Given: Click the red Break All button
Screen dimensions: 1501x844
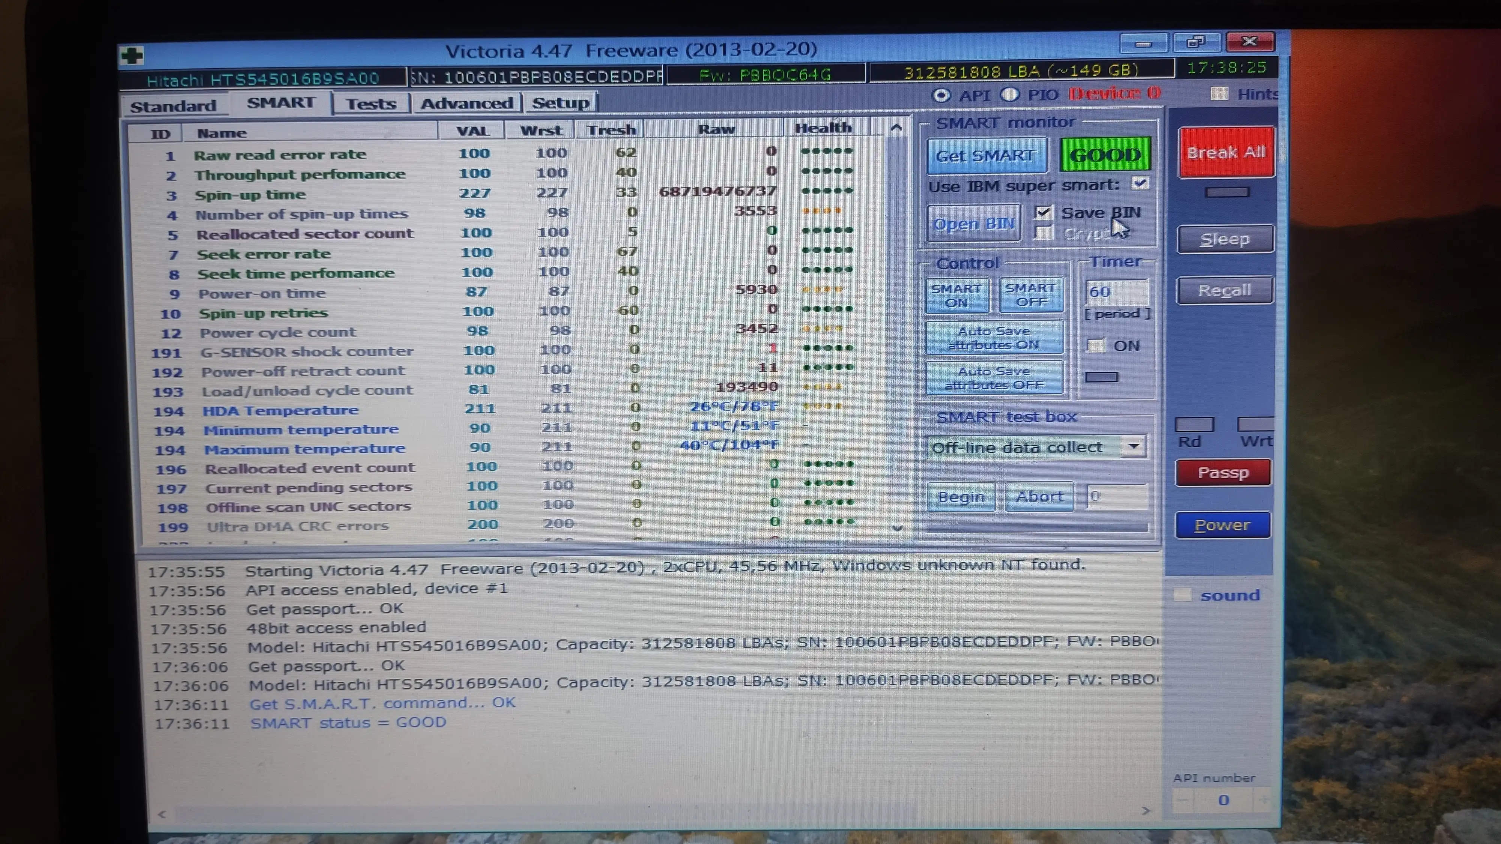Looking at the screenshot, I should click(1226, 152).
